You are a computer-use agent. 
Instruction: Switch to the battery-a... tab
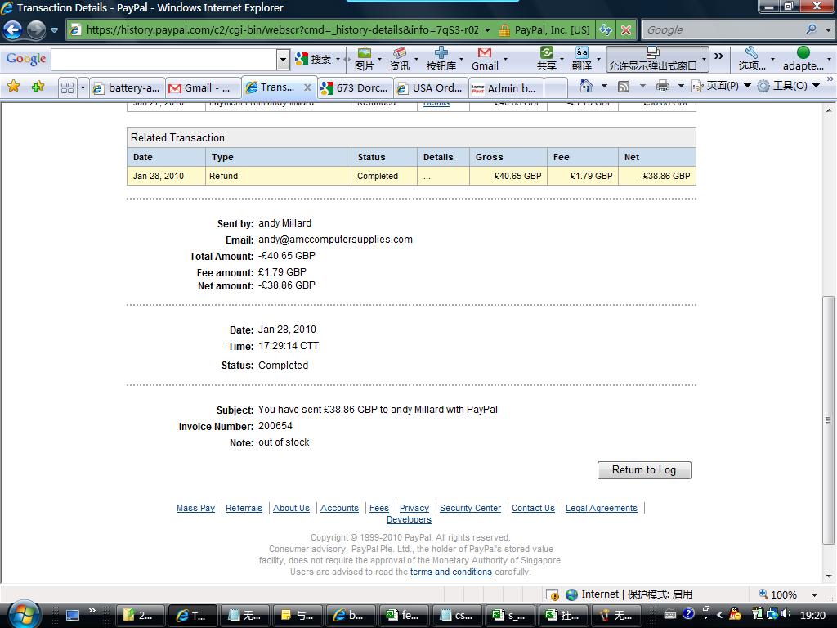[x=128, y=88]
